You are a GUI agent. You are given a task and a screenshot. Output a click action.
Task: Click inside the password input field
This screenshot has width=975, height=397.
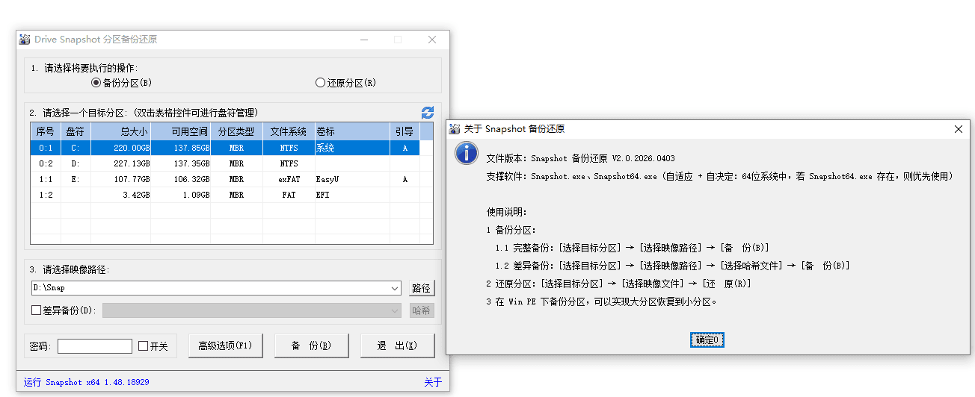point(94,346)
